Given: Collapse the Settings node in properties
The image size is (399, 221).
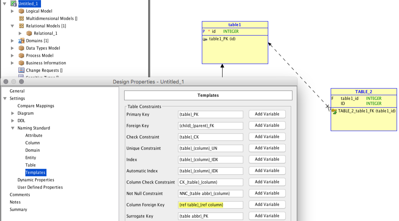Looking at the screenshot, I should tap(5, 99).
